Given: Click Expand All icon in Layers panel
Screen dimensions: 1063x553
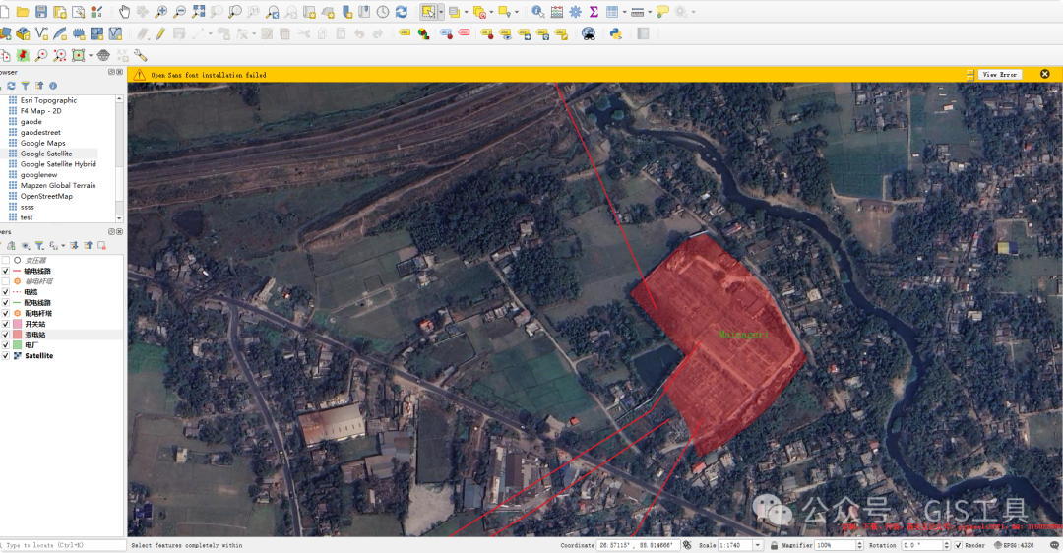Looking at the screenshot, I should click(x=74, y=245).
